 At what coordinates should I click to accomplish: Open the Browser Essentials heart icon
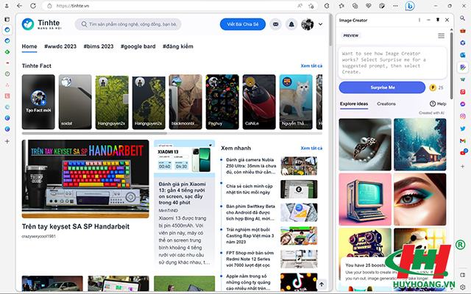(x=369, y=6)
